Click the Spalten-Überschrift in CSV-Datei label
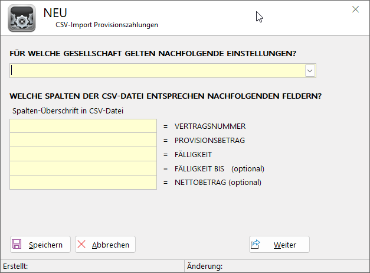The height and width of the screenshot is (273, 370). pos(67,110)
